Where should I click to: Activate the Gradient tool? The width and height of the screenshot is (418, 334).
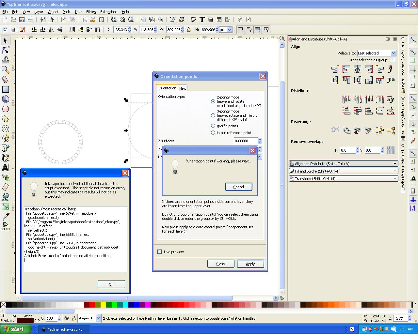point(5,207)
